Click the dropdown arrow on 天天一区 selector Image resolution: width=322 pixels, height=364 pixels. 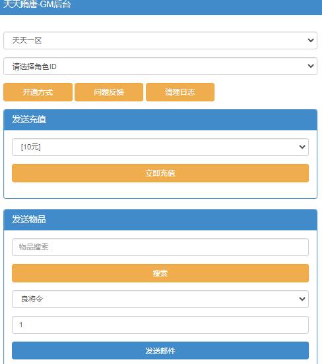[311, 40]
